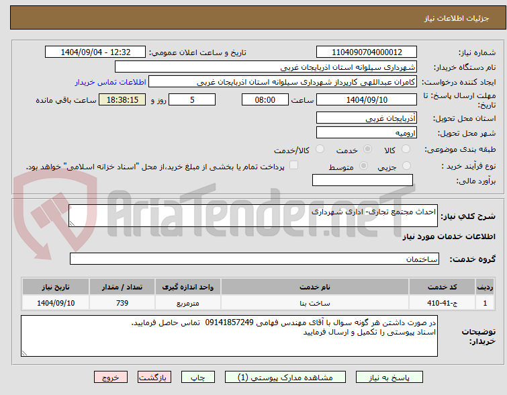This screenshot has width=507, height=395.
Task: Click the remaining time field 18:38:15
Action: (122, 99)
